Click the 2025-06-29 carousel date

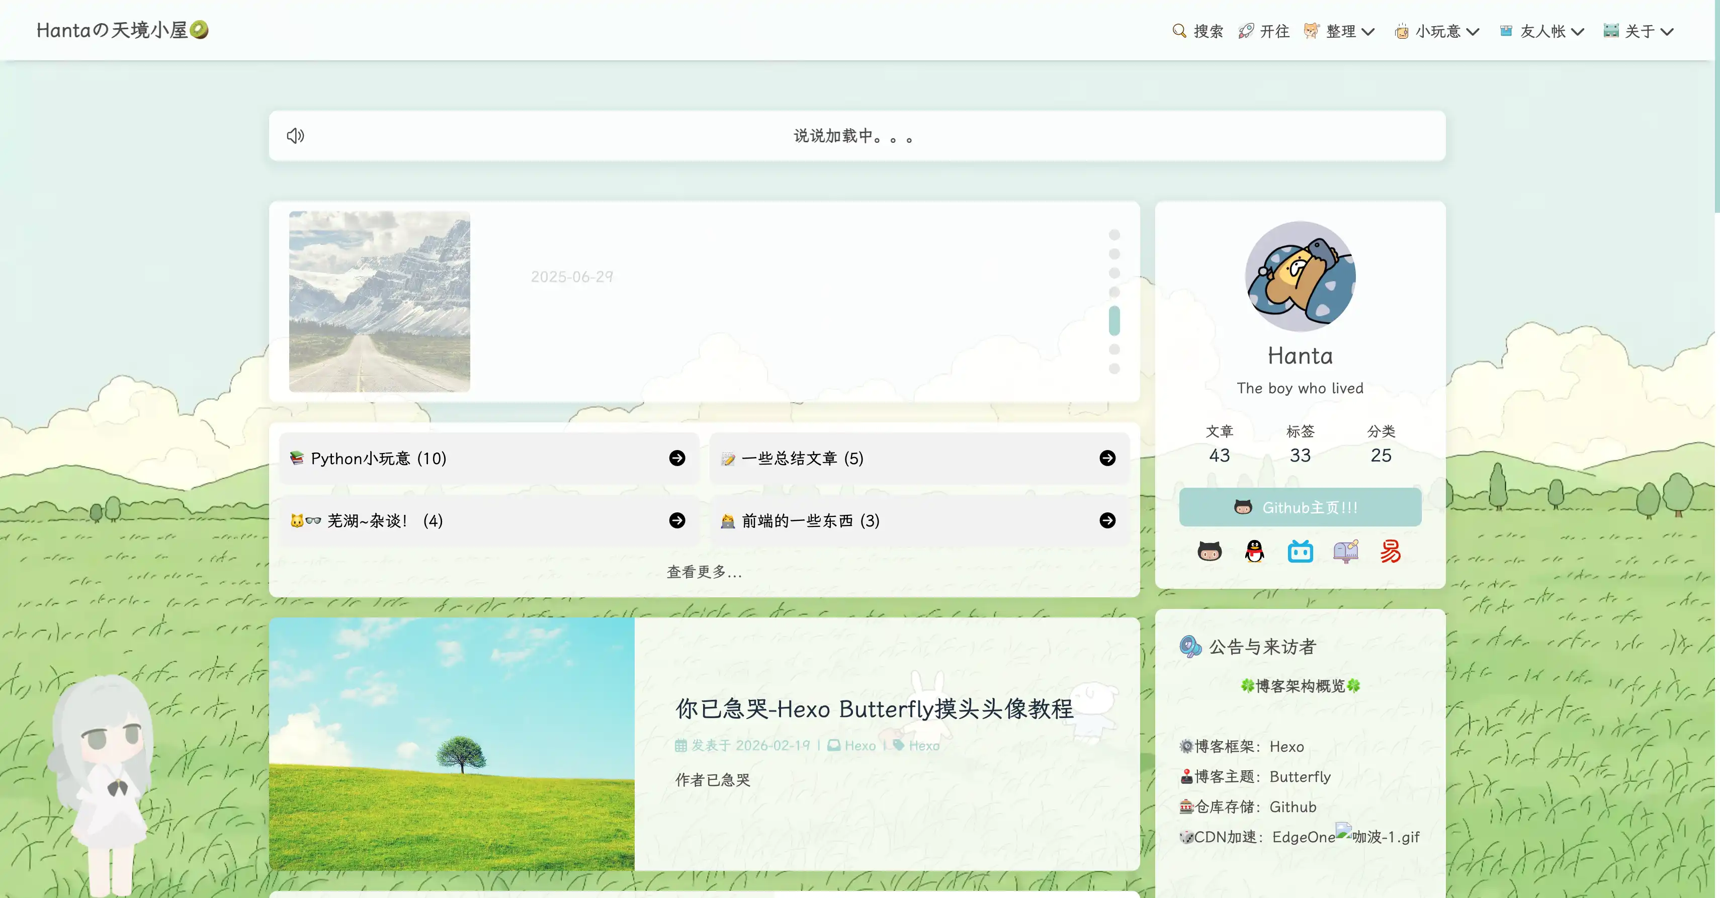click(571, 277)
